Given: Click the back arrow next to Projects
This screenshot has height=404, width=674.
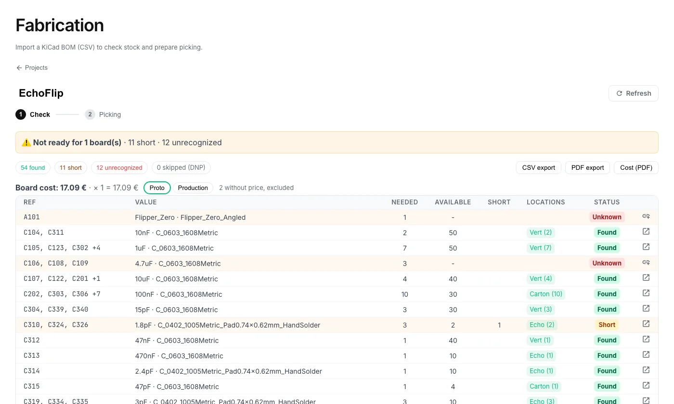Looking at the screenshot, I should (19, 68).
